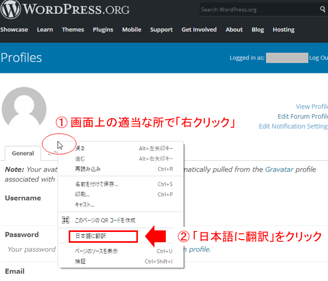Click the Email label
The height and width of the screenshot is (281, 328).
tap(14, 271)
